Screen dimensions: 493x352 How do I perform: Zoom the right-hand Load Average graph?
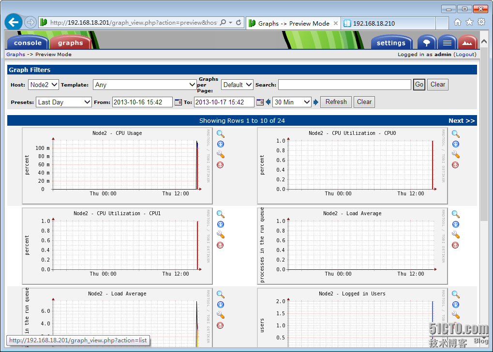click(x=456, y=214)
